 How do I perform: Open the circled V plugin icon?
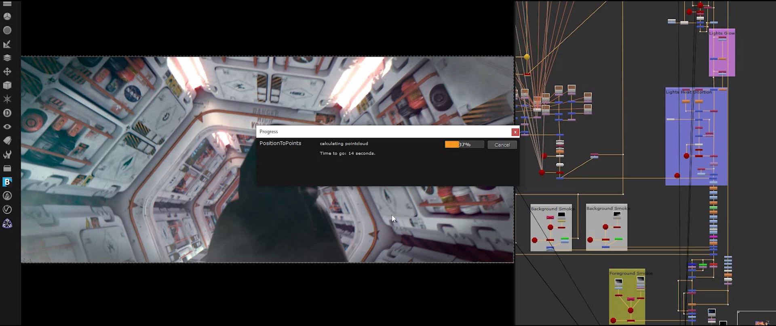click(7, 210)
